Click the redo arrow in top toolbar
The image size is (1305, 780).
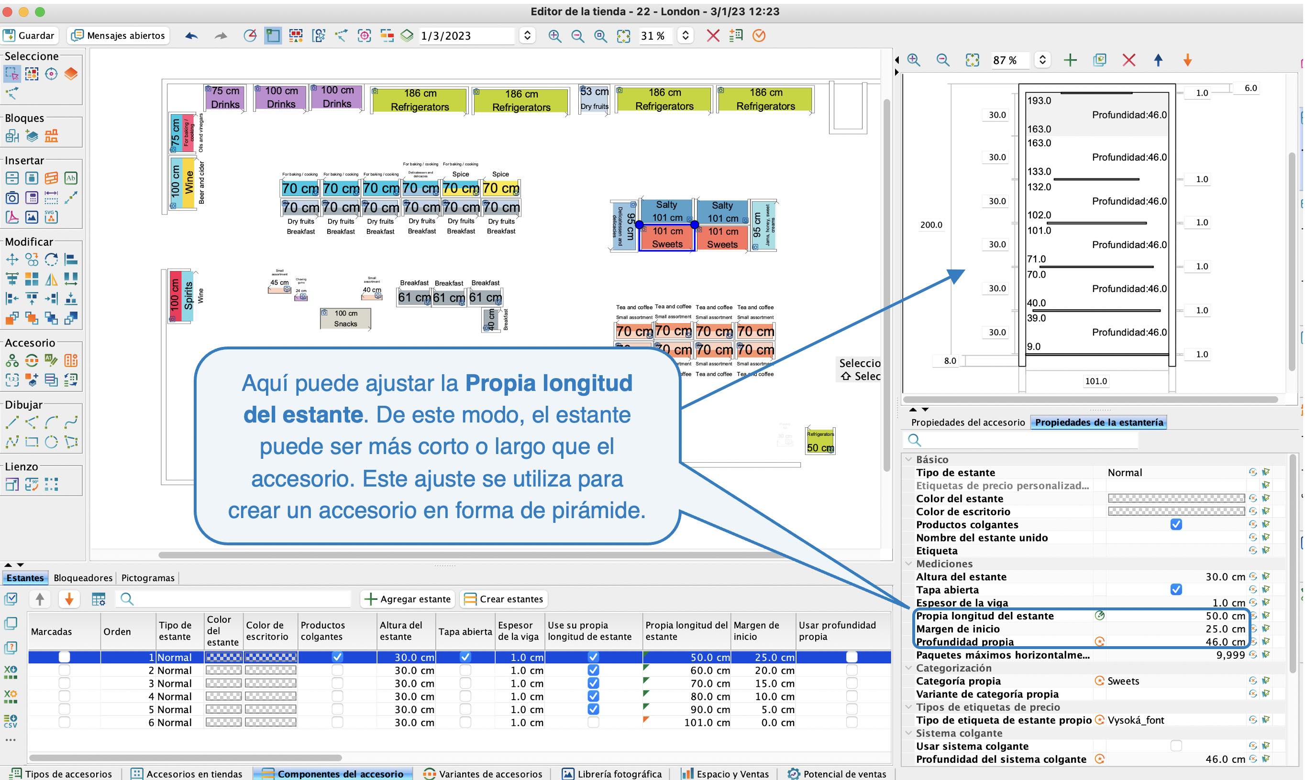point(221,36)
